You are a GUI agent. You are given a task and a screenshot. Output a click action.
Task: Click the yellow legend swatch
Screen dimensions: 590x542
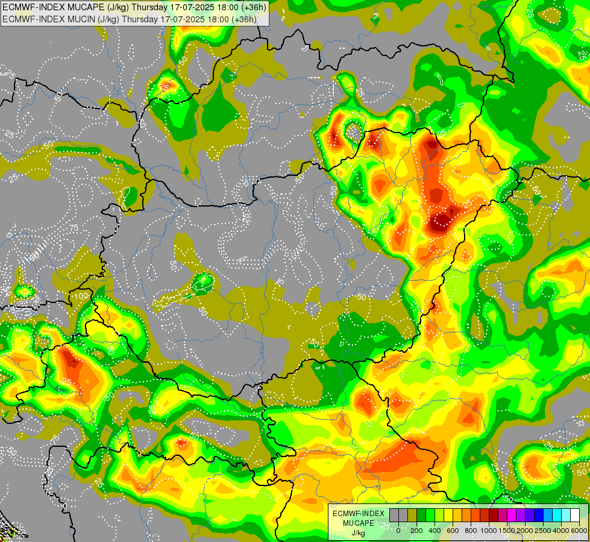448,515
